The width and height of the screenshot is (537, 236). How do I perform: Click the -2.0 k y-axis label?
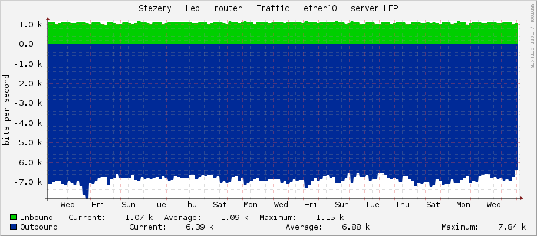tap(28, 84)
